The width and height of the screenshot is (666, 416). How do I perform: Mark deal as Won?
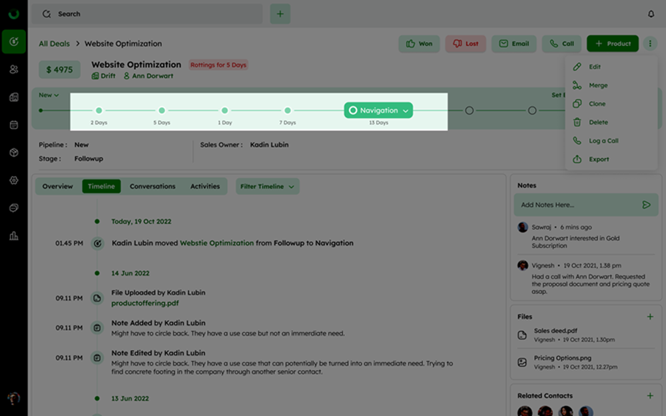click(419, 44)
